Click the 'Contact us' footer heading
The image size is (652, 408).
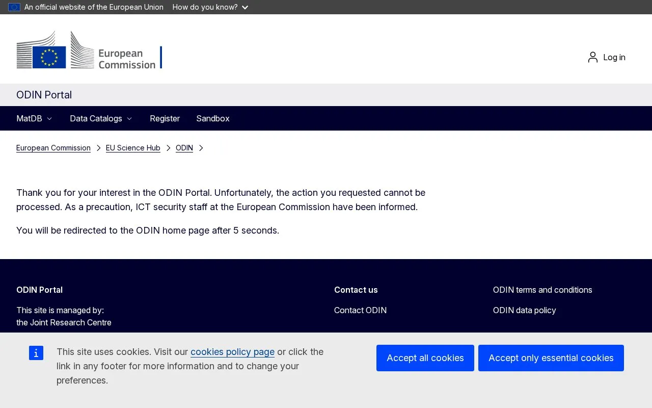pyautogui.click(x=356, y=290)
